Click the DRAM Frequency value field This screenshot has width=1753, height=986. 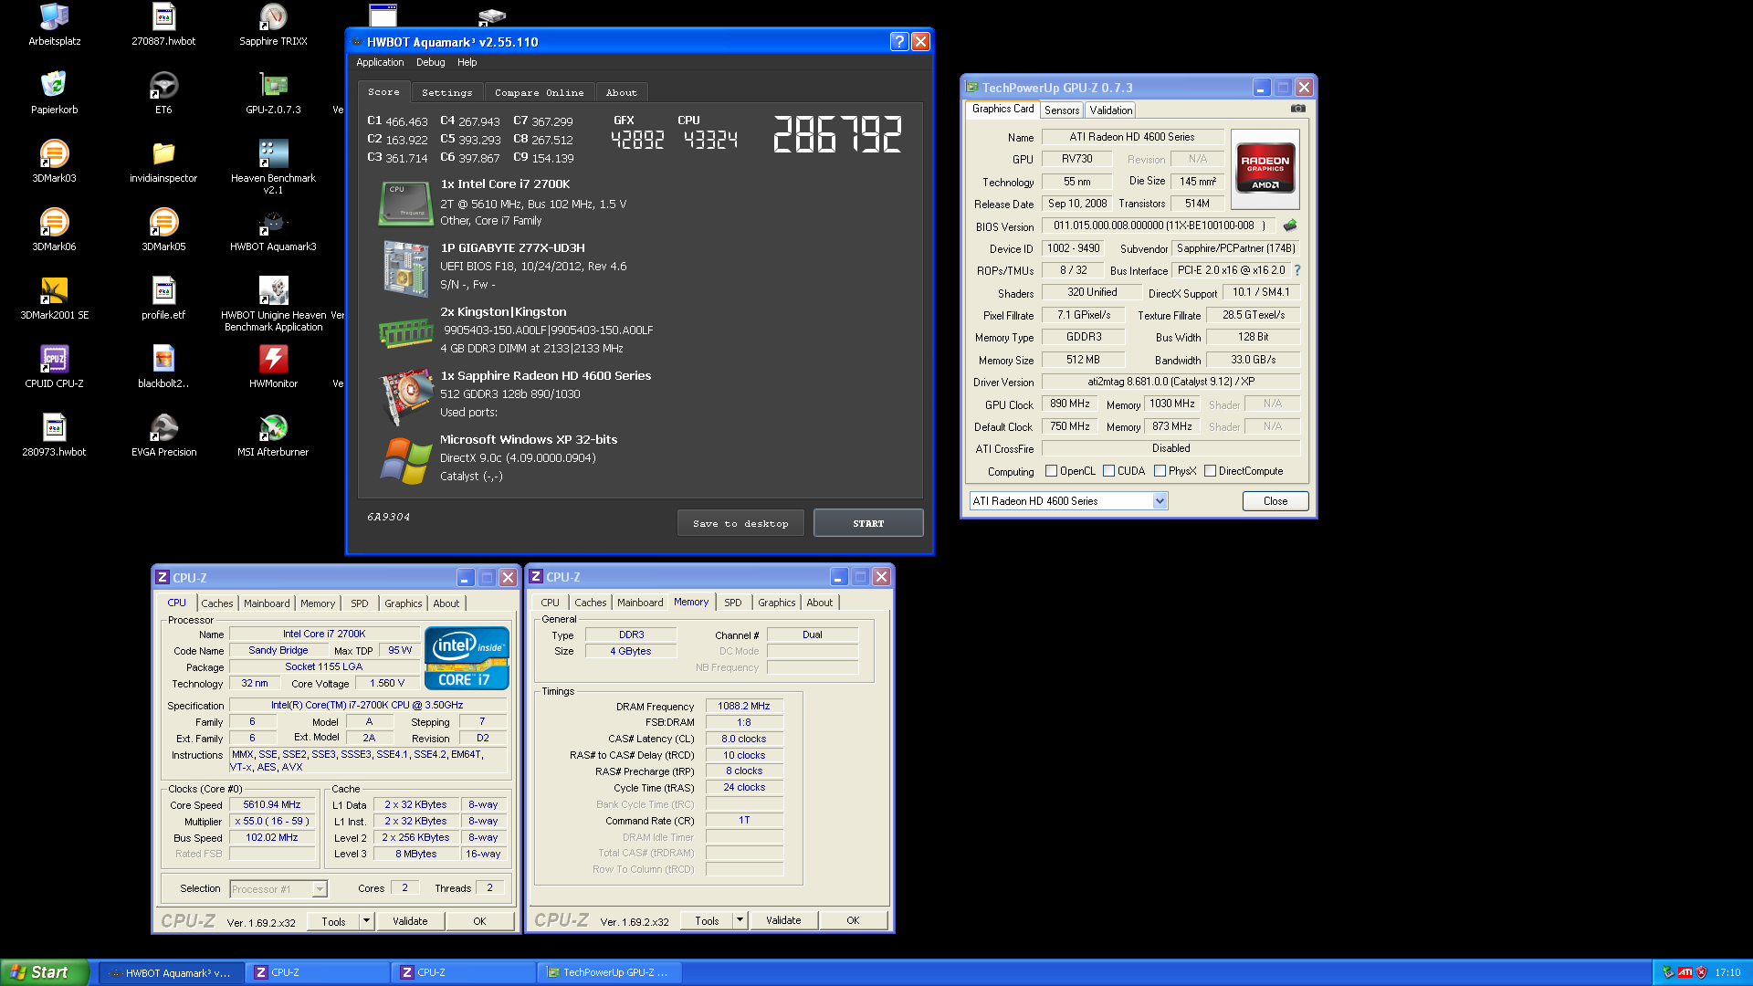[744, 707]
